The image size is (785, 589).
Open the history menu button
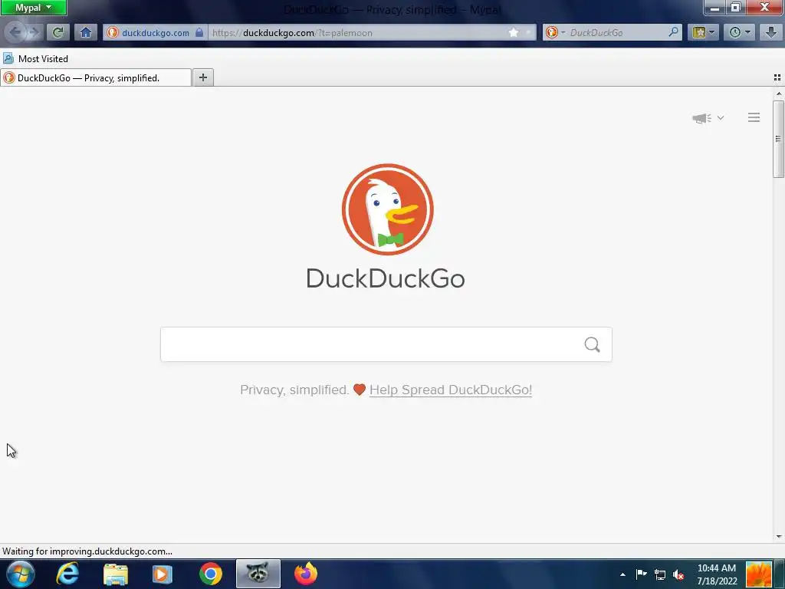click(x=740, y=32)
